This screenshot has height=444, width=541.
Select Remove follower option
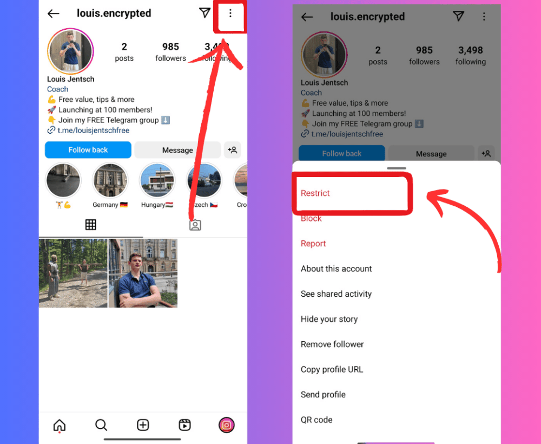pyautogui.click(x=332, y=344)
